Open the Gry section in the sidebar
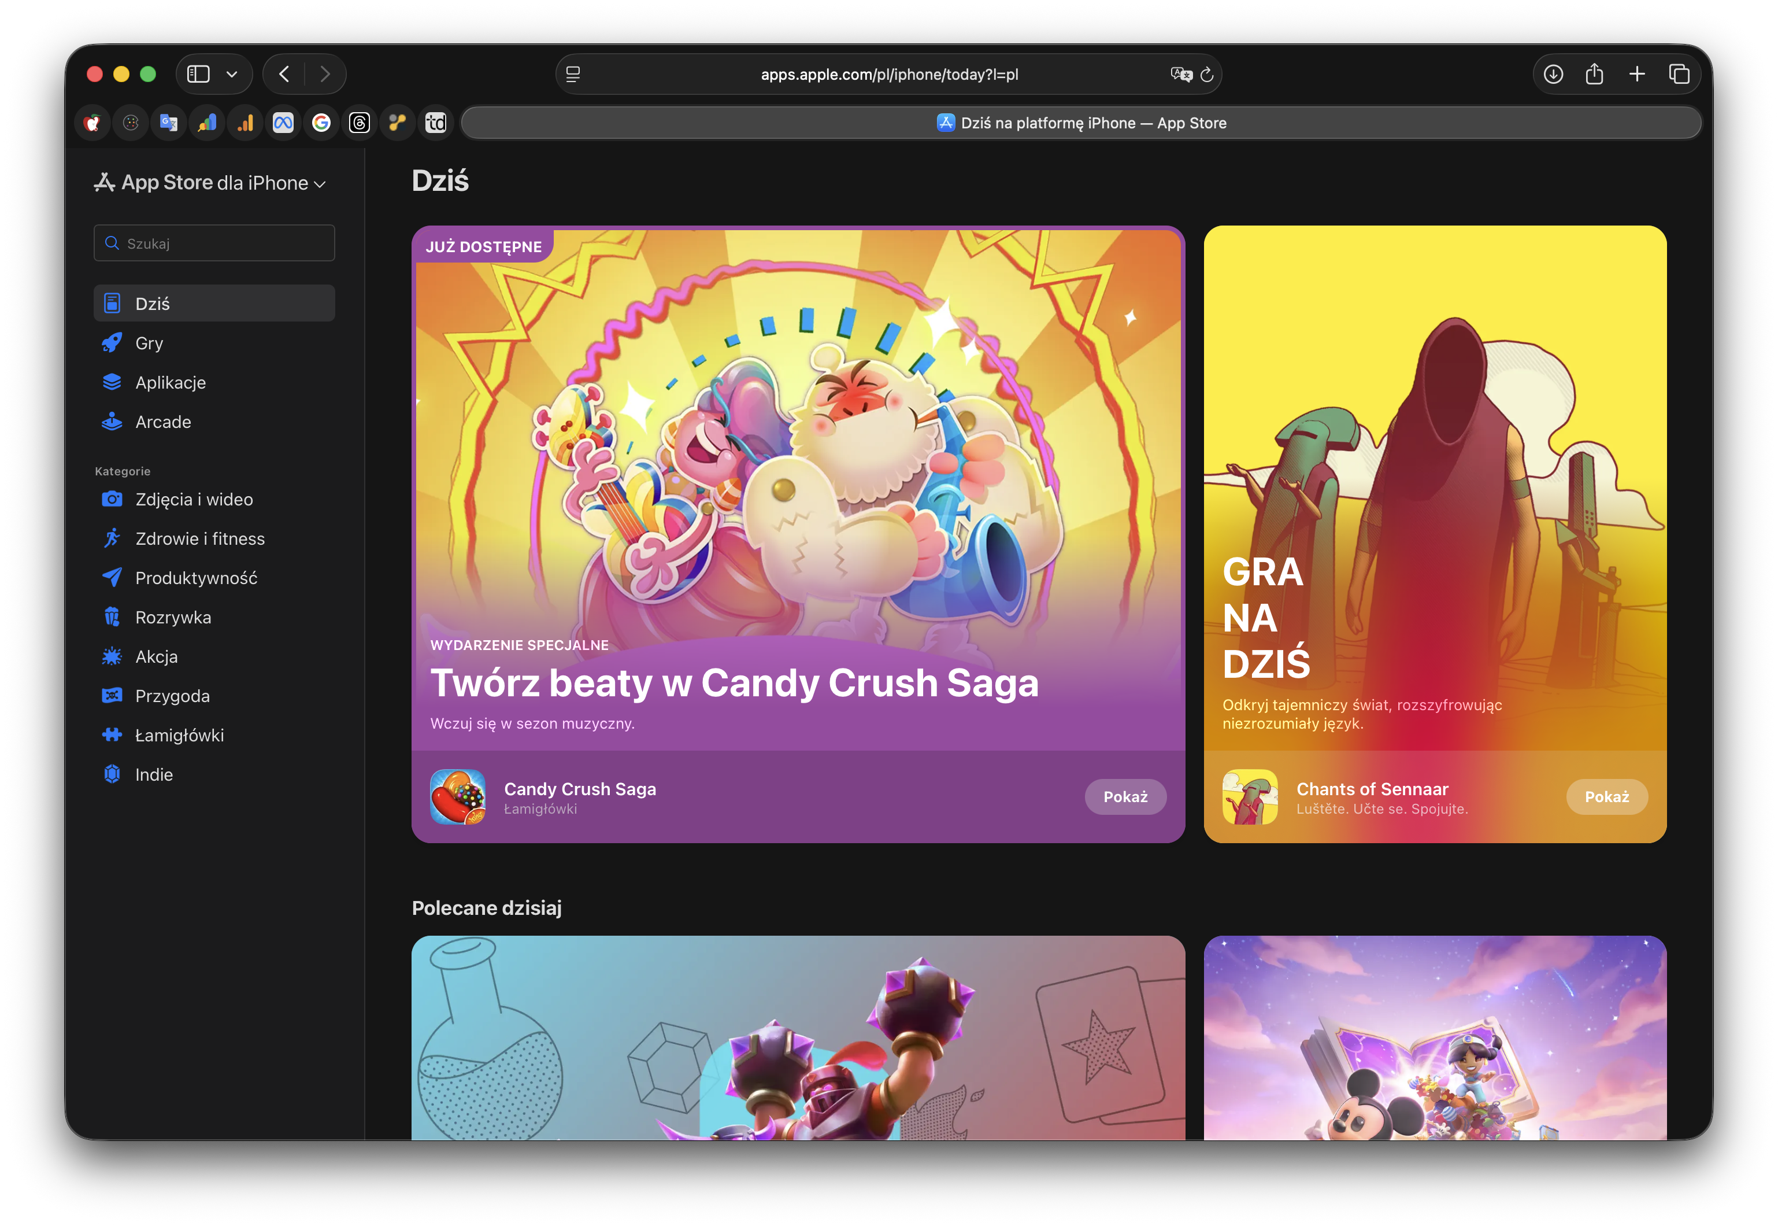The width and height of the screenshot is (1778, 1226). pyautogui.click(x=150, y=342)
